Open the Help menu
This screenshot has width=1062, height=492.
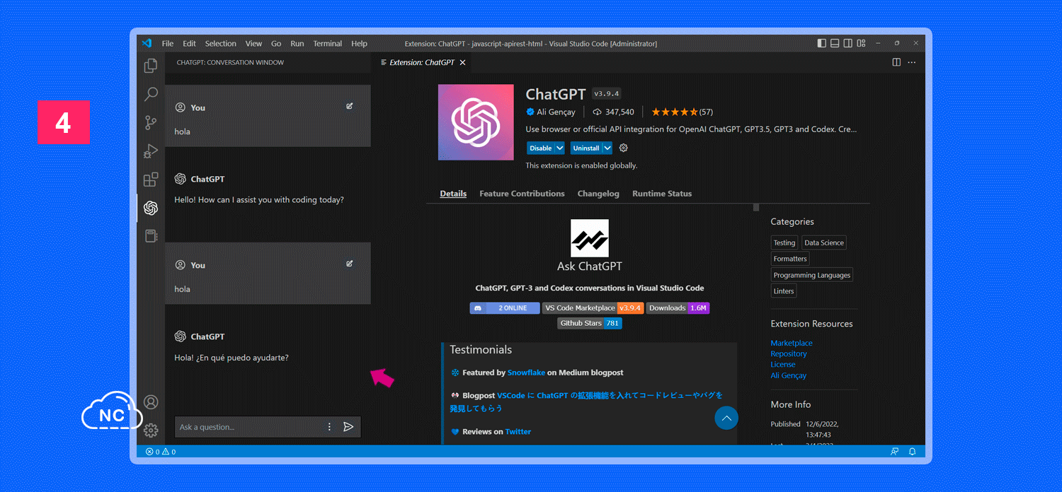point(360,43)
